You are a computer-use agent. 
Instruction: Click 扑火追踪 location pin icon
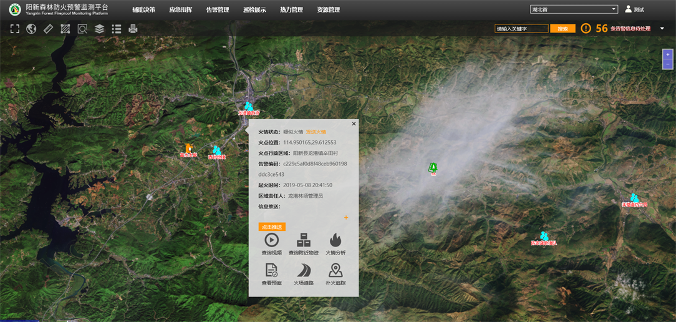pos(335,271)
